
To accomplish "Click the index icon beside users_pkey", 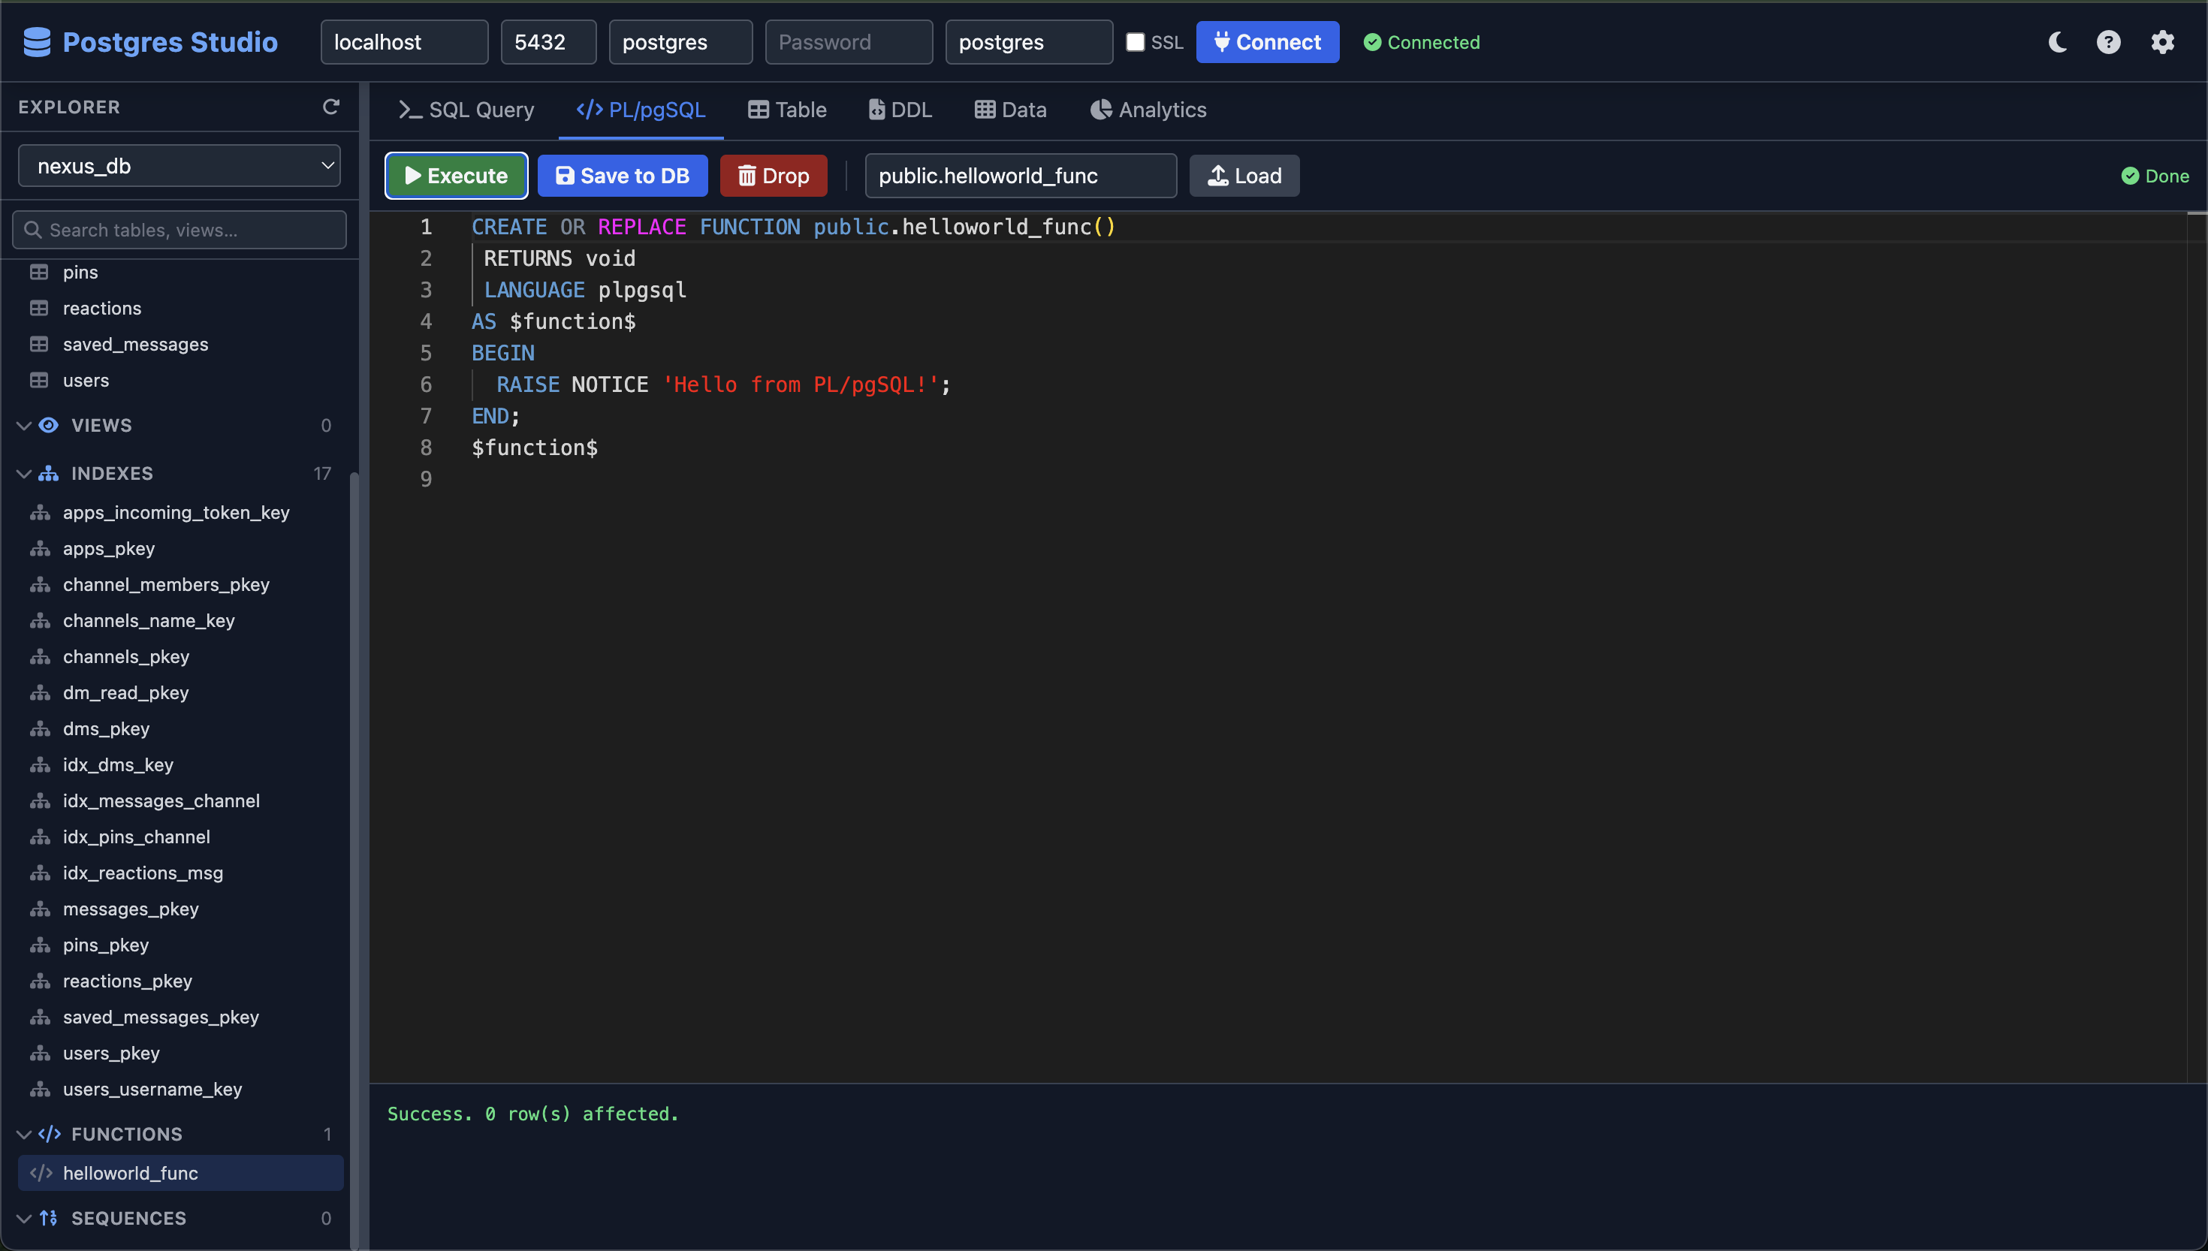I will (41, 1054).
